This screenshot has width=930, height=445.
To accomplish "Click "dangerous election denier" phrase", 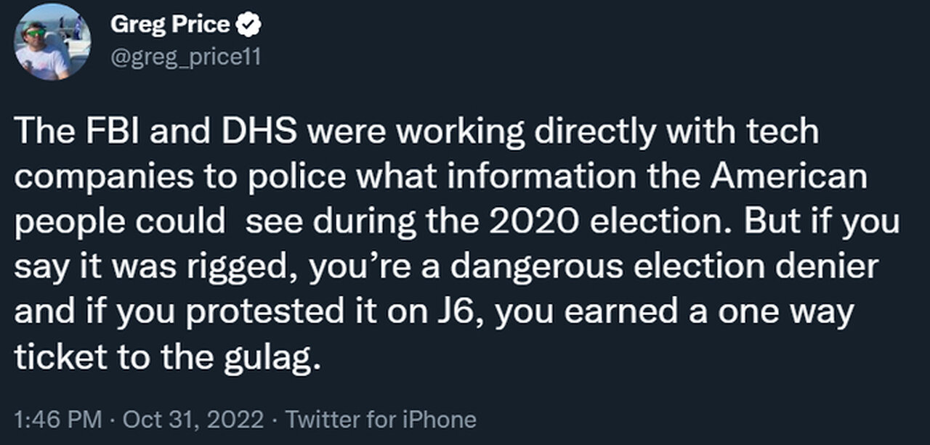I will coord(665,268).
